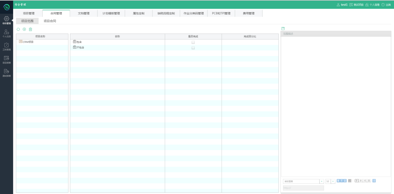Switch to the 项目合同 sub-tab

pos(50,21)
